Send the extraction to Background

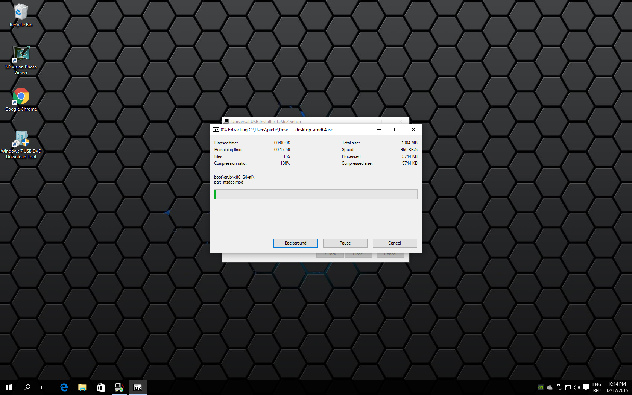point(296,243)
